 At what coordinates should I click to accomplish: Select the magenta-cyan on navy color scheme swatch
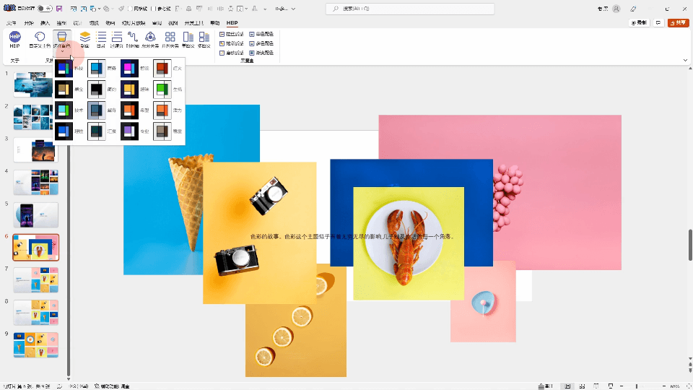[129, 68]
